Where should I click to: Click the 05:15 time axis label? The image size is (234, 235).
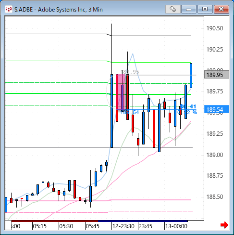[x=40, y=226]
